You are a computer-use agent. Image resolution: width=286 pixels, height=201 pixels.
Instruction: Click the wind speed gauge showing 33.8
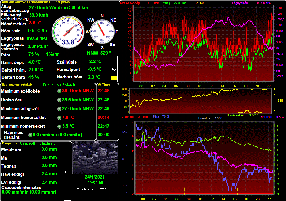coord(68,31)
